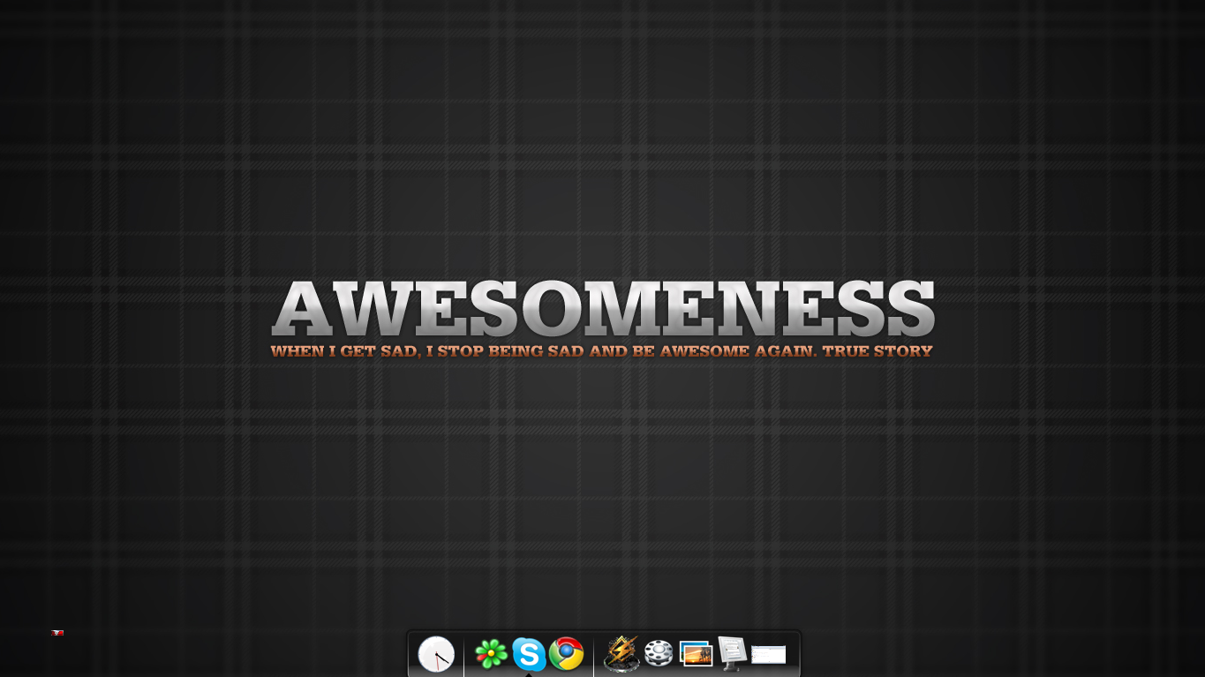
Task: Click the dock separator beside the clock
Action: tap(464, 655)
